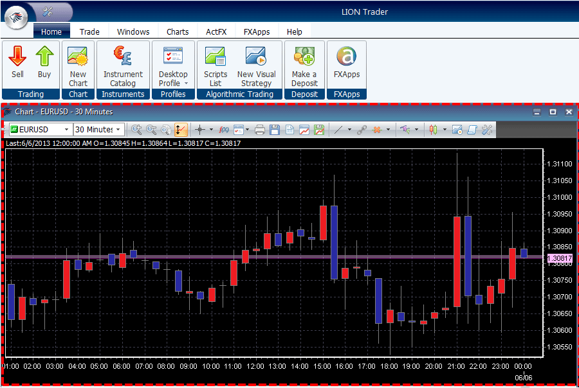Screen dimensions: 579x388
Task: Open the Scripts List
Action: 216,66
